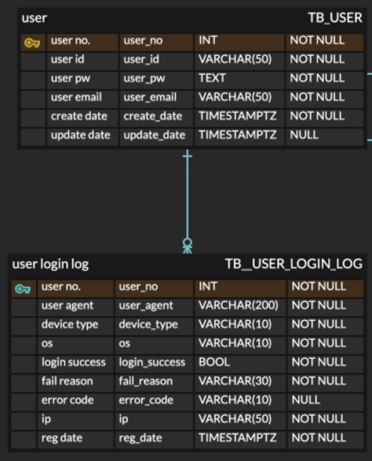Click the reg_date physical column cell
This screenshot has width=372, height=461.
154,440
